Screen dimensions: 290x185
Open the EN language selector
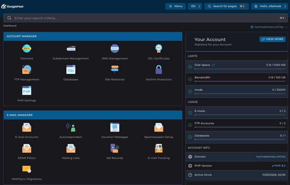click(195, 6)
